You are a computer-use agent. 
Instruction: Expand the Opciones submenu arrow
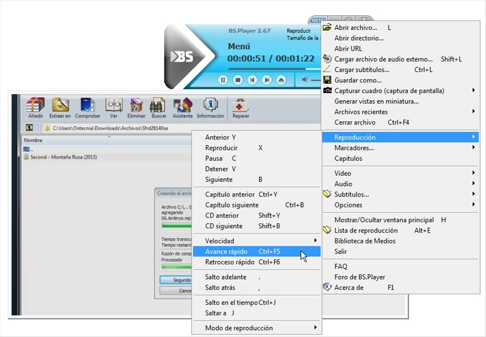tap(473, 204)
